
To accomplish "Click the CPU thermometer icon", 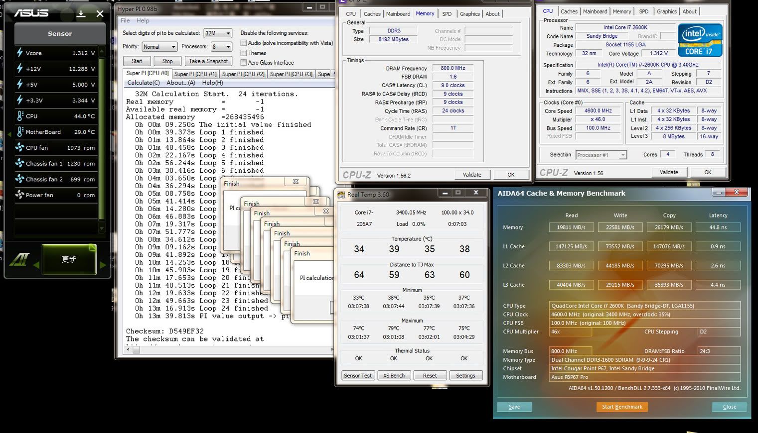I will (x=20, y=115).
